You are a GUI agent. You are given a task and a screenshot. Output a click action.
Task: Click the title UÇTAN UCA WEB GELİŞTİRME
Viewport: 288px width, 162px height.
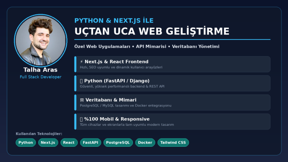coord(152,31)
